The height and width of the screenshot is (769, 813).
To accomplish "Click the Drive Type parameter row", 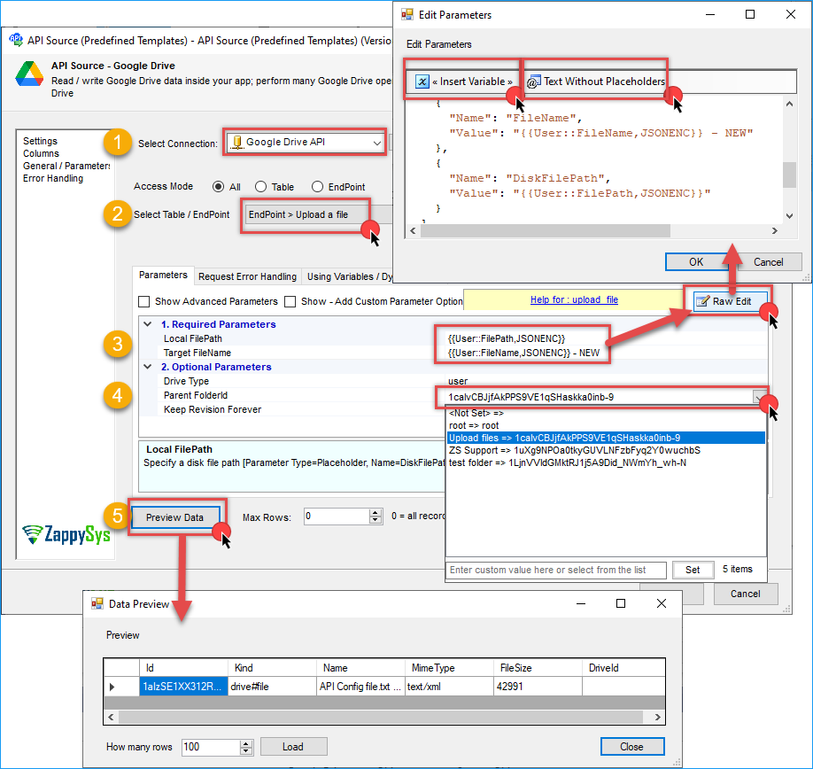I will click(453, 381).
